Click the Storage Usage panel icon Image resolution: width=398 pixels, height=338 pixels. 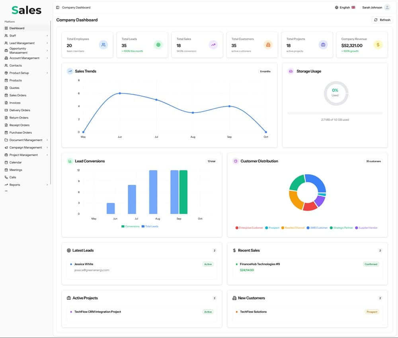291,71
